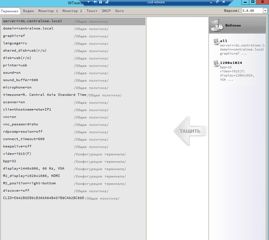Switch to the Видео tab
The image size is (269, 240).
[x=28, y=11]
